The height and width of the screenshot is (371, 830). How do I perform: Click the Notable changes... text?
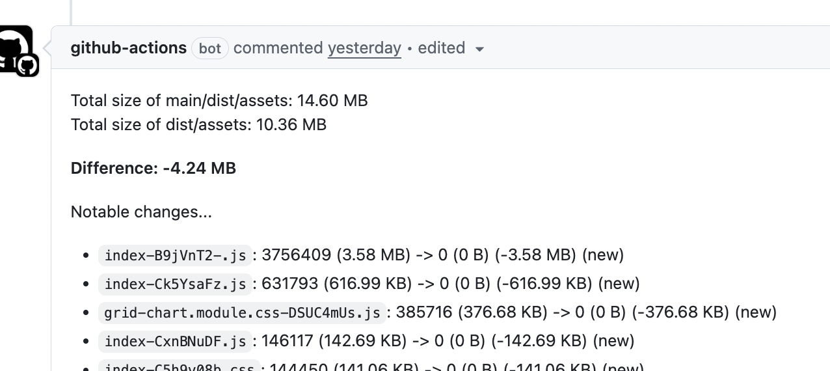141,212
